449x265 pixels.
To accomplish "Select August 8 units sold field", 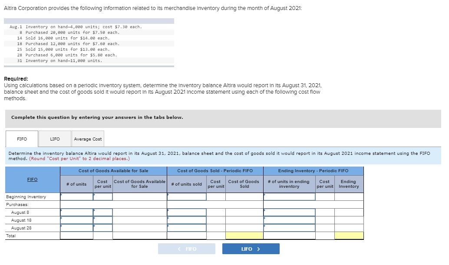I will pos(187,213).
